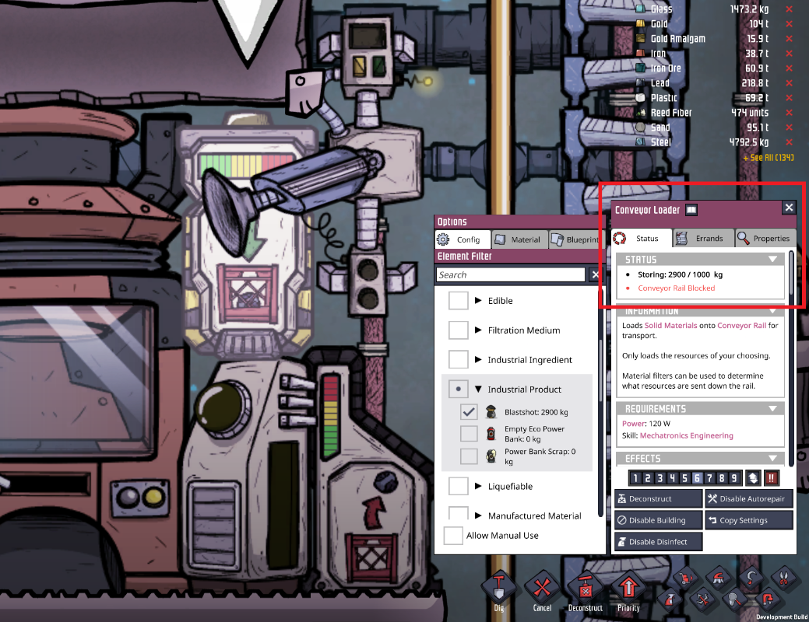This screenshot has height=622, width=809.
Task: Unpin Lead from resource list
Action: pyautogui.click(x=789, y=83)
